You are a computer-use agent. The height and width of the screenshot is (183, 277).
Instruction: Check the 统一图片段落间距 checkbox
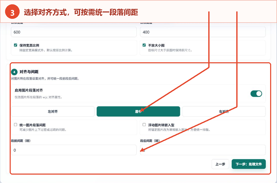click(16, 125)
